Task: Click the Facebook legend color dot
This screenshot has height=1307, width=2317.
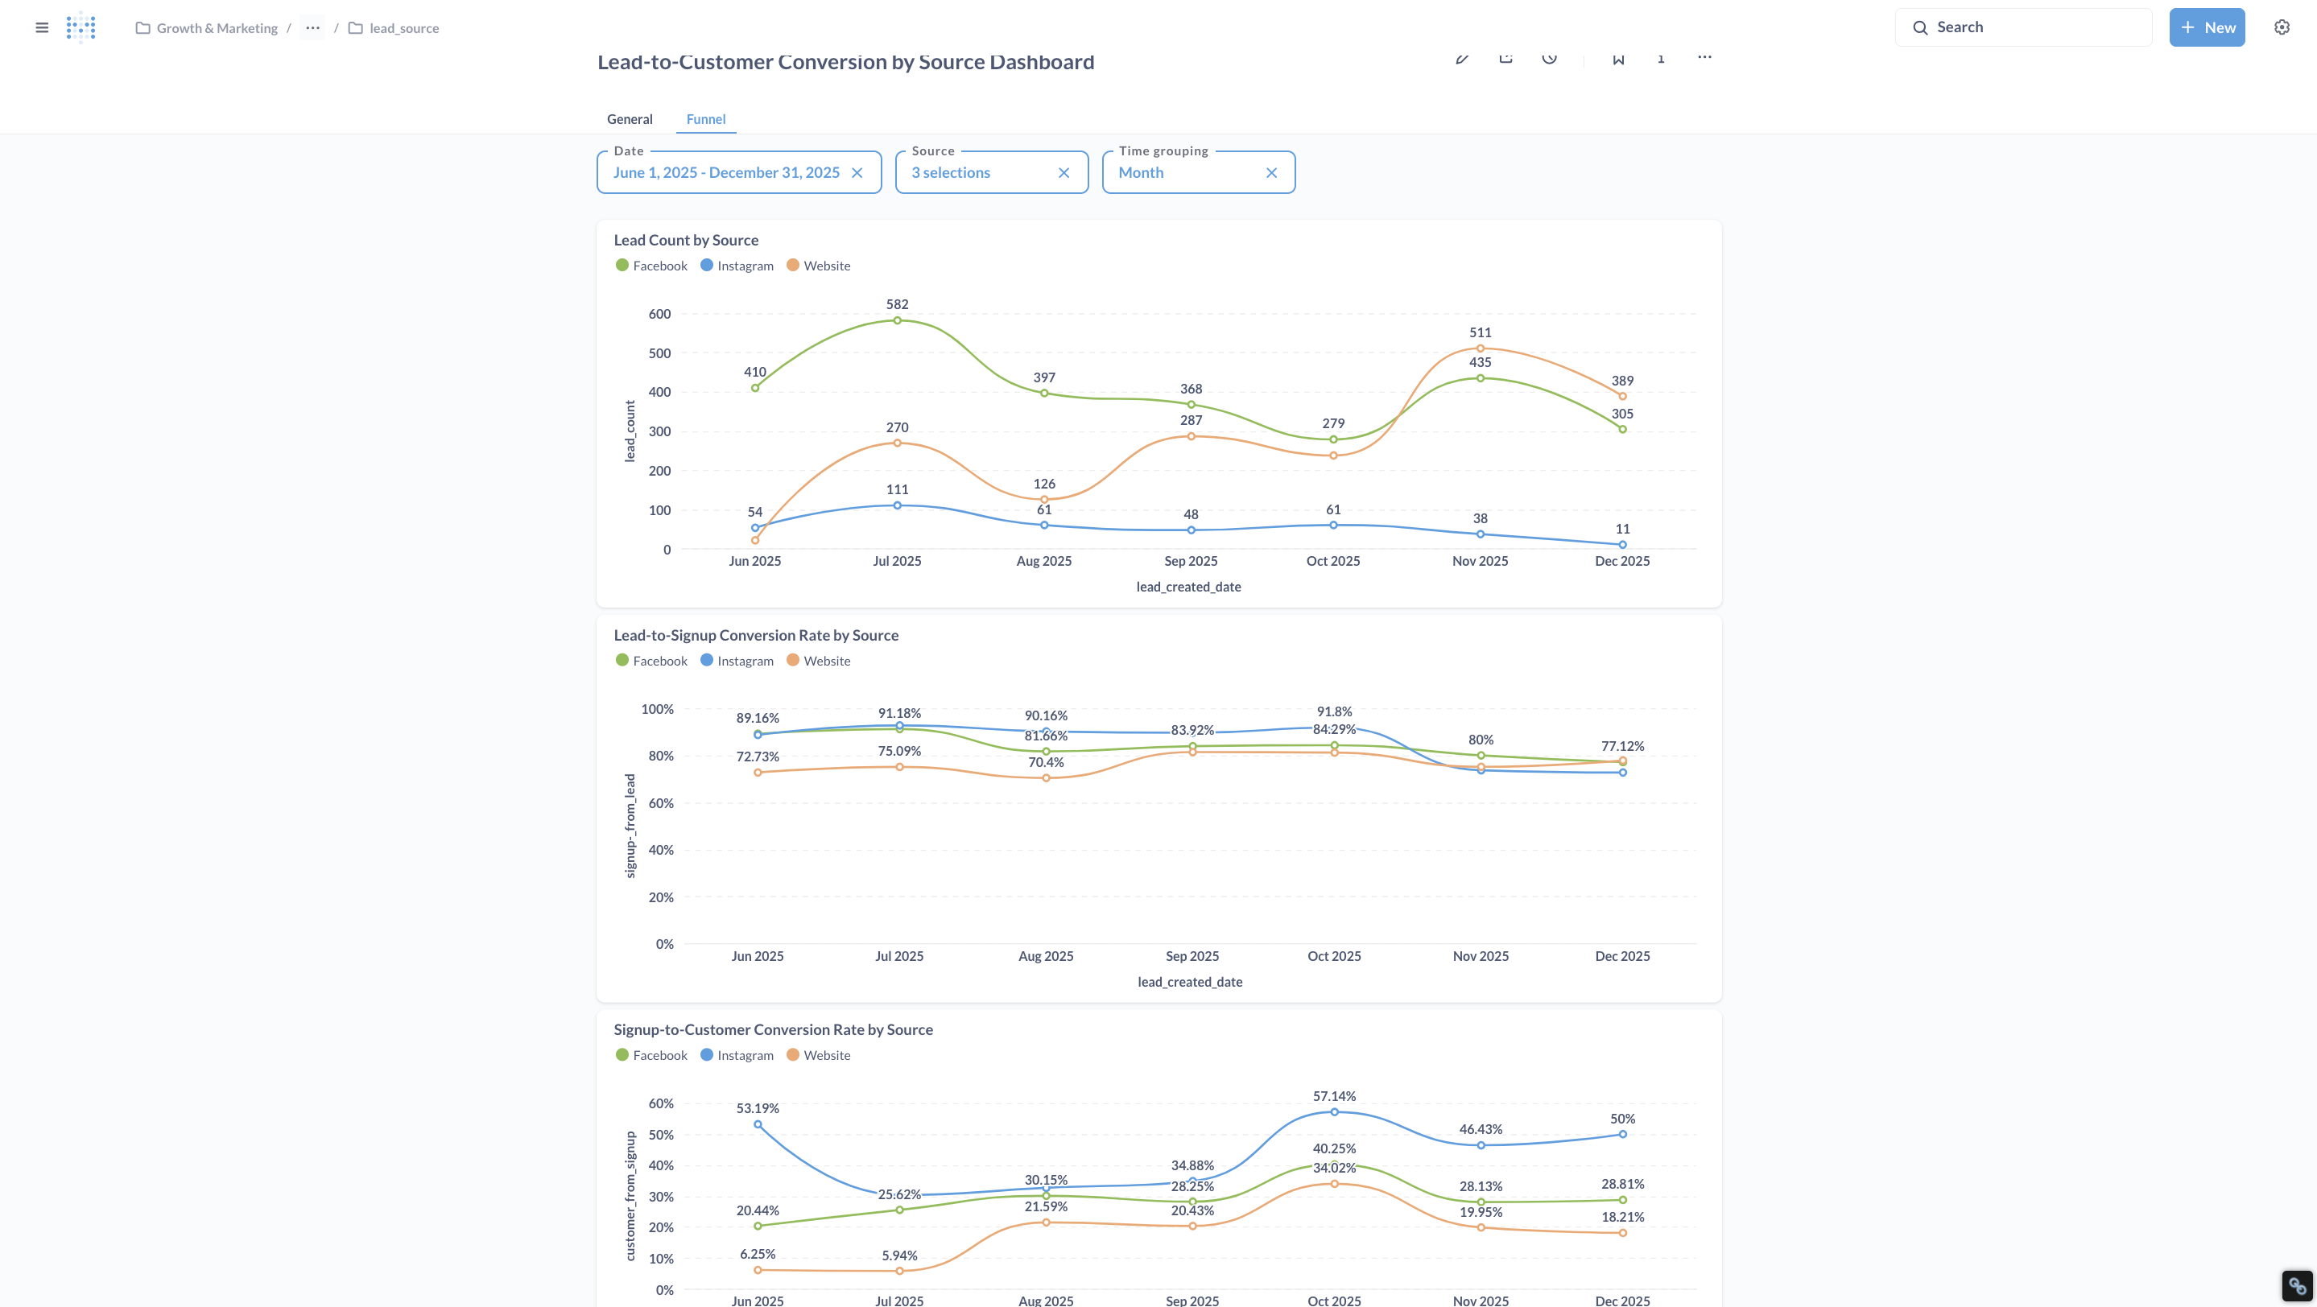Action: (x=622, y=265)
